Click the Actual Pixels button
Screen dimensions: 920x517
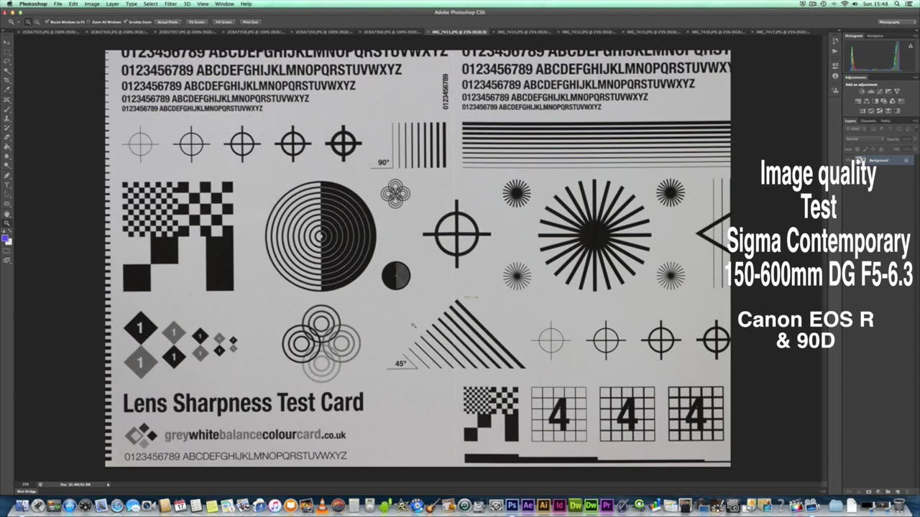(x=167, y=22)
